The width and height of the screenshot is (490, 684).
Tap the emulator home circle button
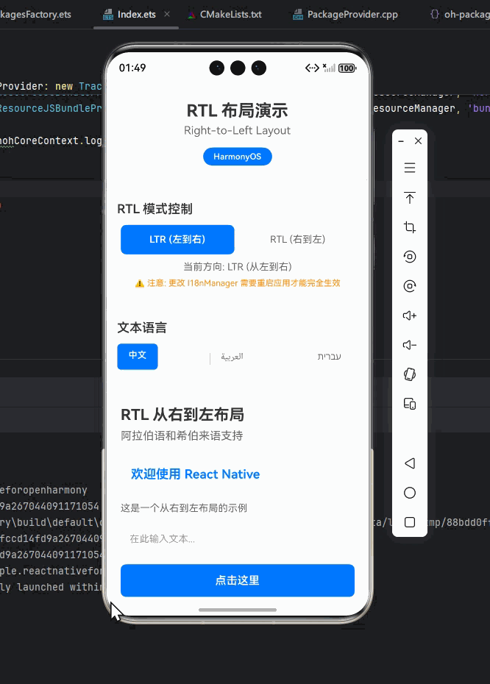pos(409,493)
